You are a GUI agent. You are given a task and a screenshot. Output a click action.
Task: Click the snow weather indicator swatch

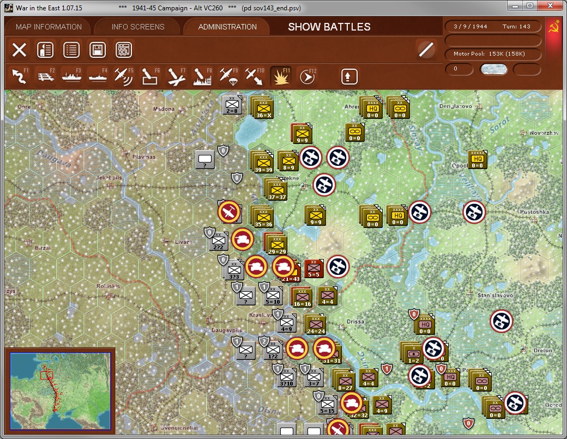(493, 69)
